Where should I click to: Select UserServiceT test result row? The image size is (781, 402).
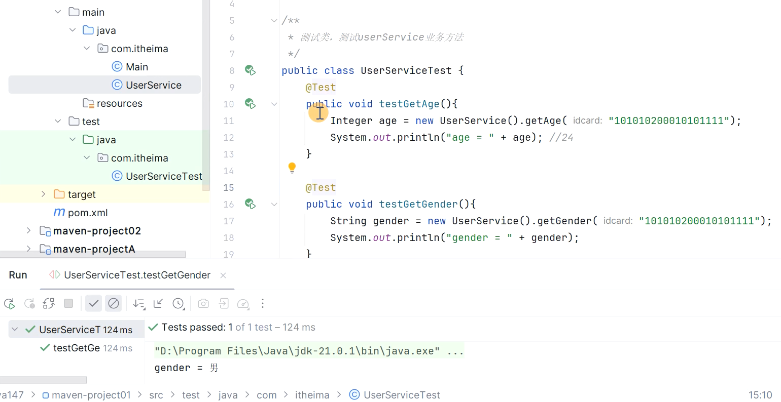(77, 330)
